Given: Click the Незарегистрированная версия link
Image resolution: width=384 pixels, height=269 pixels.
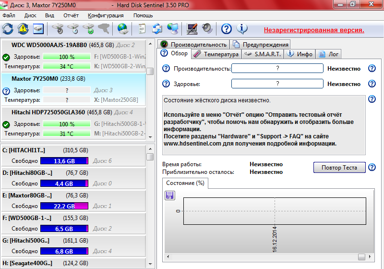Looking at the screenshot, I should click(314, 30).
